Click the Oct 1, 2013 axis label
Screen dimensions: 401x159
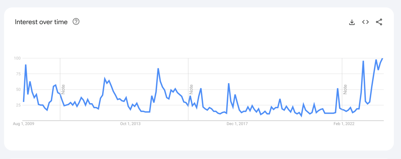[130, 124]
